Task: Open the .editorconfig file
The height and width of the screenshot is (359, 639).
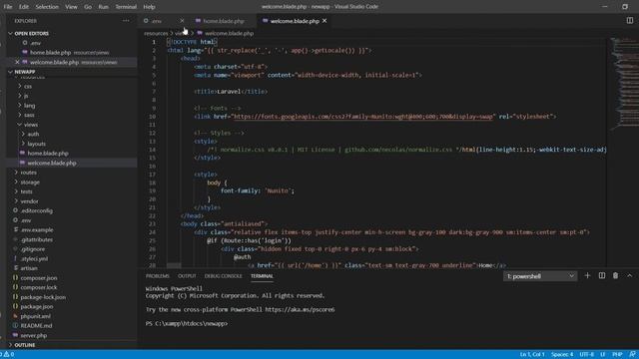Action: [x=36, y=210]
